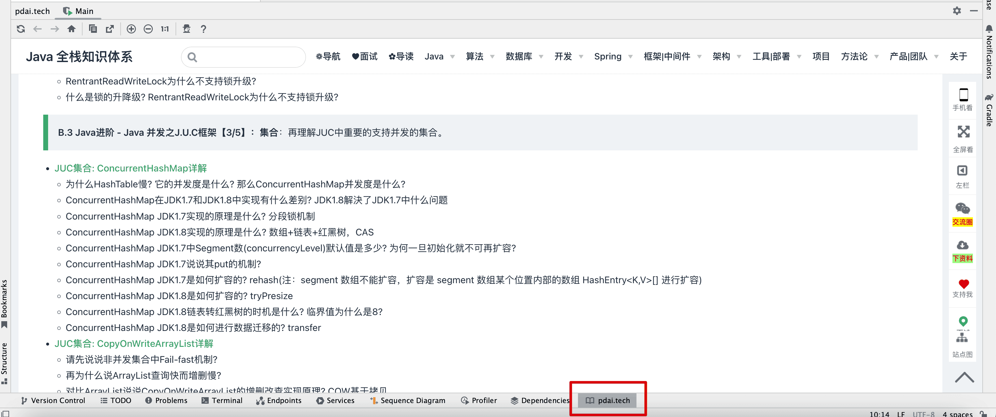The height and width of the screenshot is (417, 996).
Task: Click the zoom out minus icon
Action: point(148,29)
